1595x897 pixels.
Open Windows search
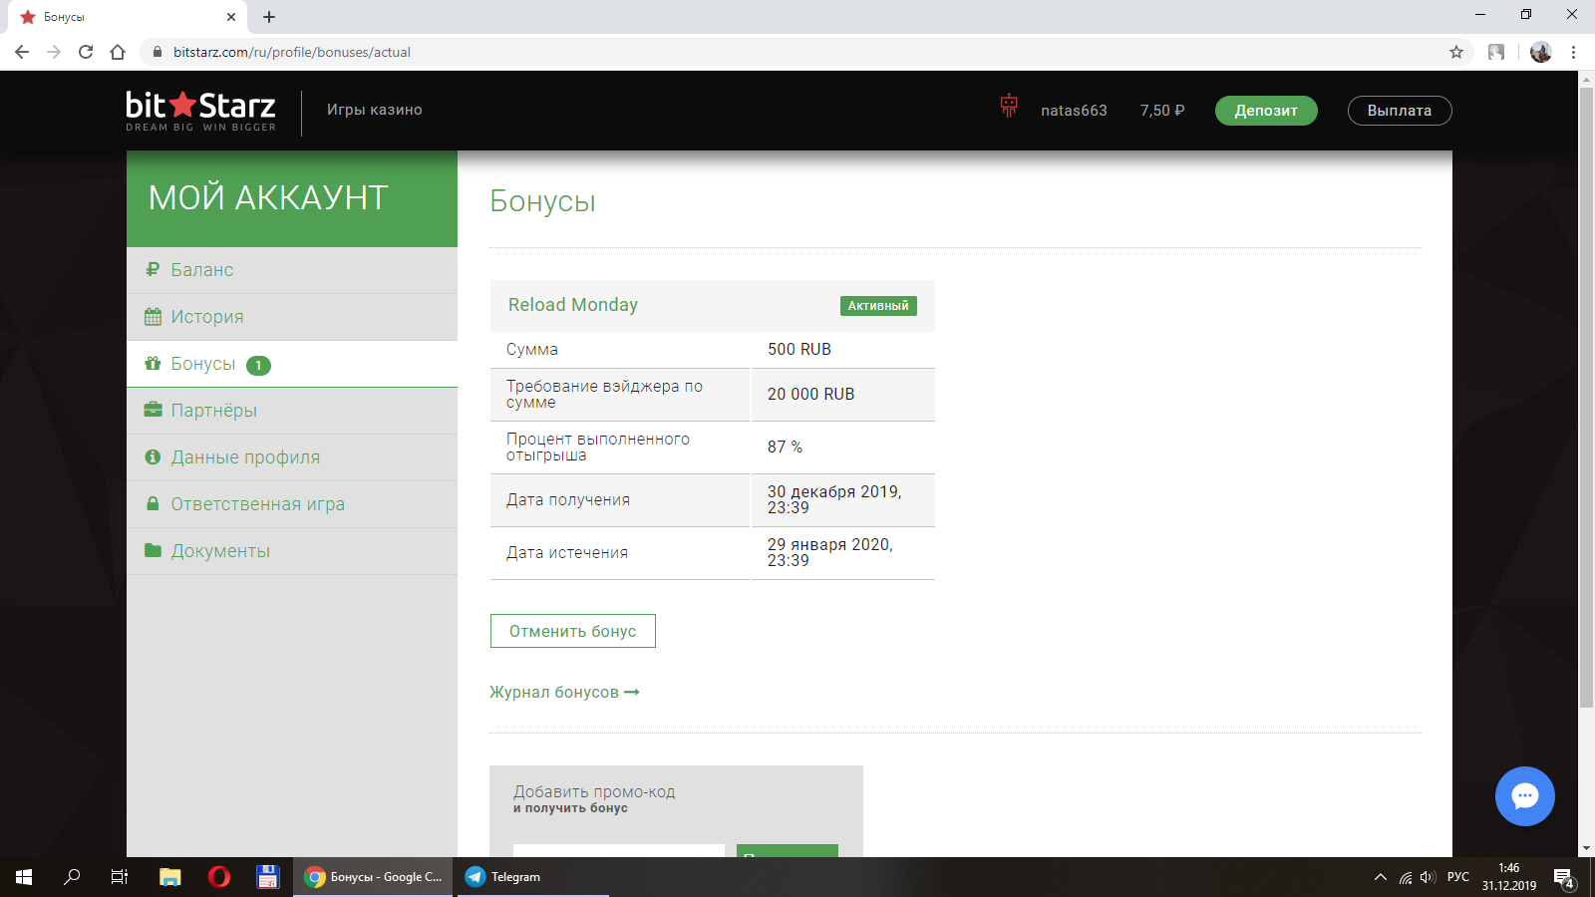pyautogui.click(x=72, y=877)
